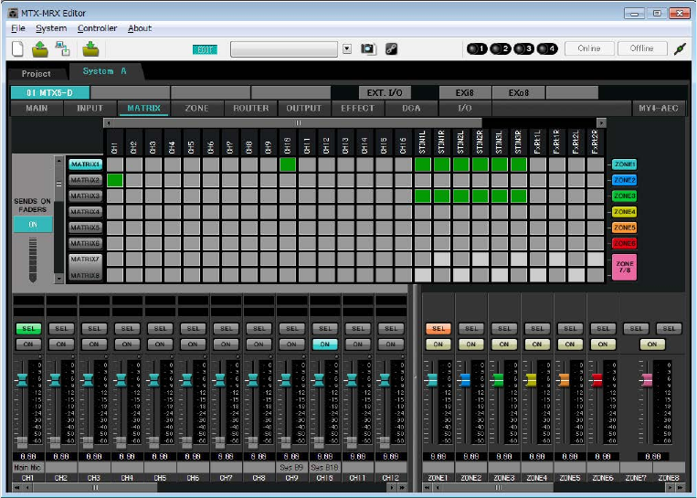Viewport: 697px width, 498px height.
Task: Click the New project file icon
Action: click(18, 48)
